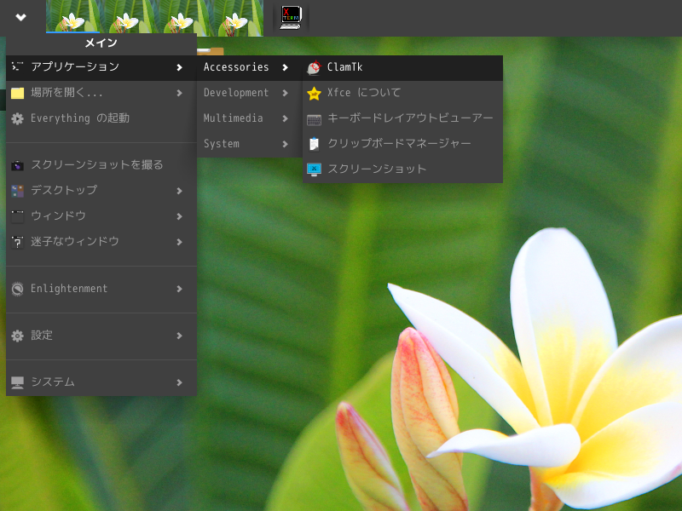
Task: Expand the システム submenu arrow
Action: point(179,382)
